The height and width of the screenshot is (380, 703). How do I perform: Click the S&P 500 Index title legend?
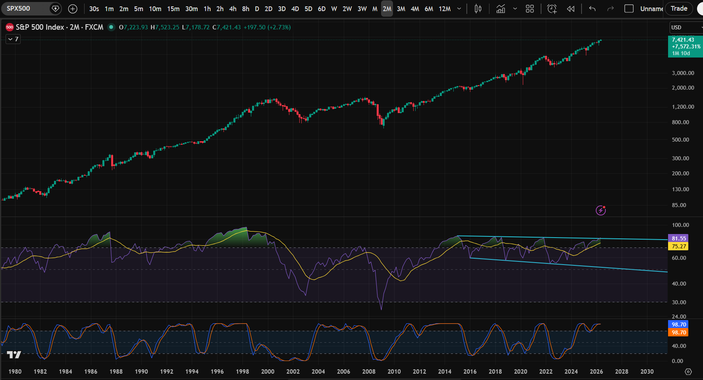click(x=60, y=27)
